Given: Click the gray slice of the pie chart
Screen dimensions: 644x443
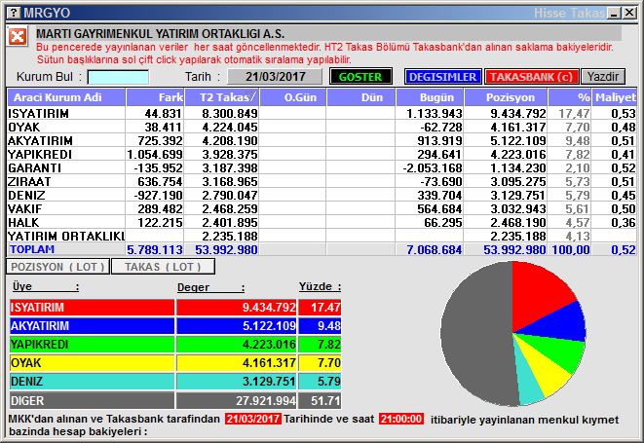Looking at the screenshot, I should pos(476,333).
